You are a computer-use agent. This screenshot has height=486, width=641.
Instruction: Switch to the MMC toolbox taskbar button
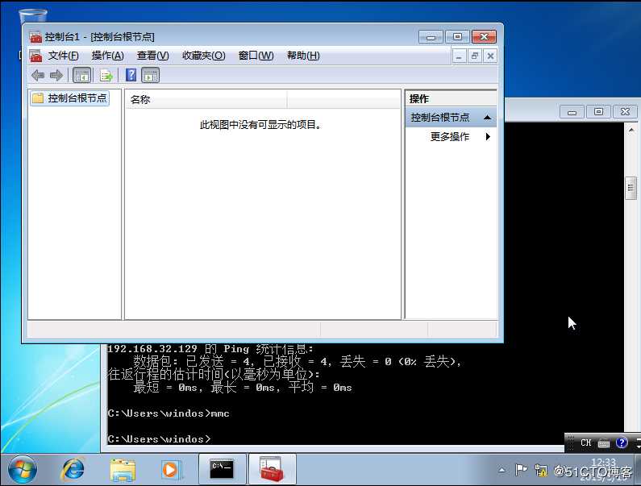pyautogui.click(x=272, y=469)
